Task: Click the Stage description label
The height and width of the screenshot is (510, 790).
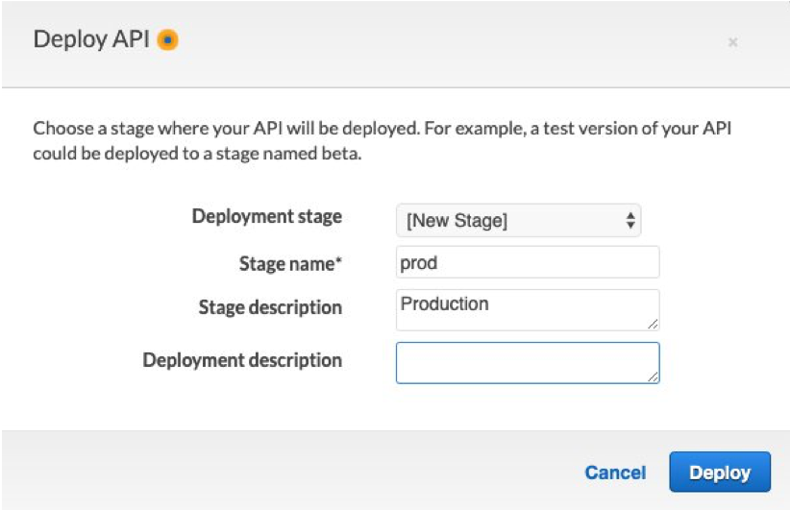Action: tap(269, 308)
